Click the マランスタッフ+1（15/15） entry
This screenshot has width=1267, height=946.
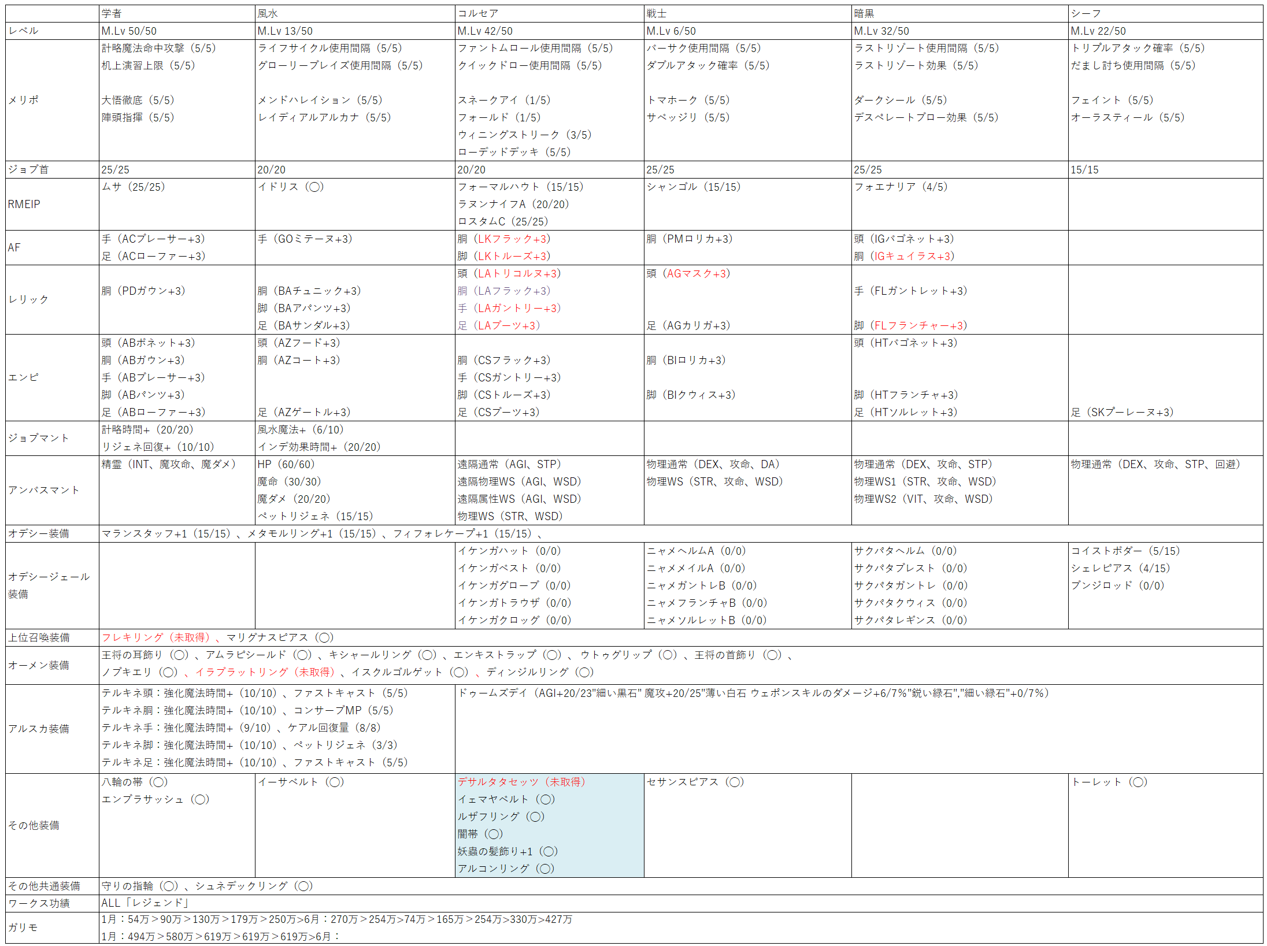(166, 533)
